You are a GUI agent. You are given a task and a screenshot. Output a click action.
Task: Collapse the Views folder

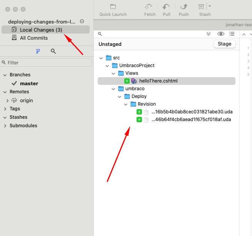(x=113, y=74)
